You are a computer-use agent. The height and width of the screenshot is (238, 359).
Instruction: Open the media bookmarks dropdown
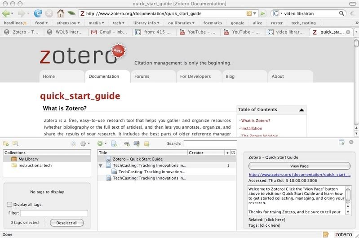[97, 23]
